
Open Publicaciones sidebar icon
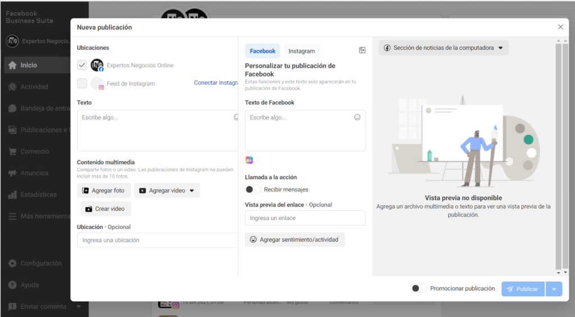pos(12,130)
